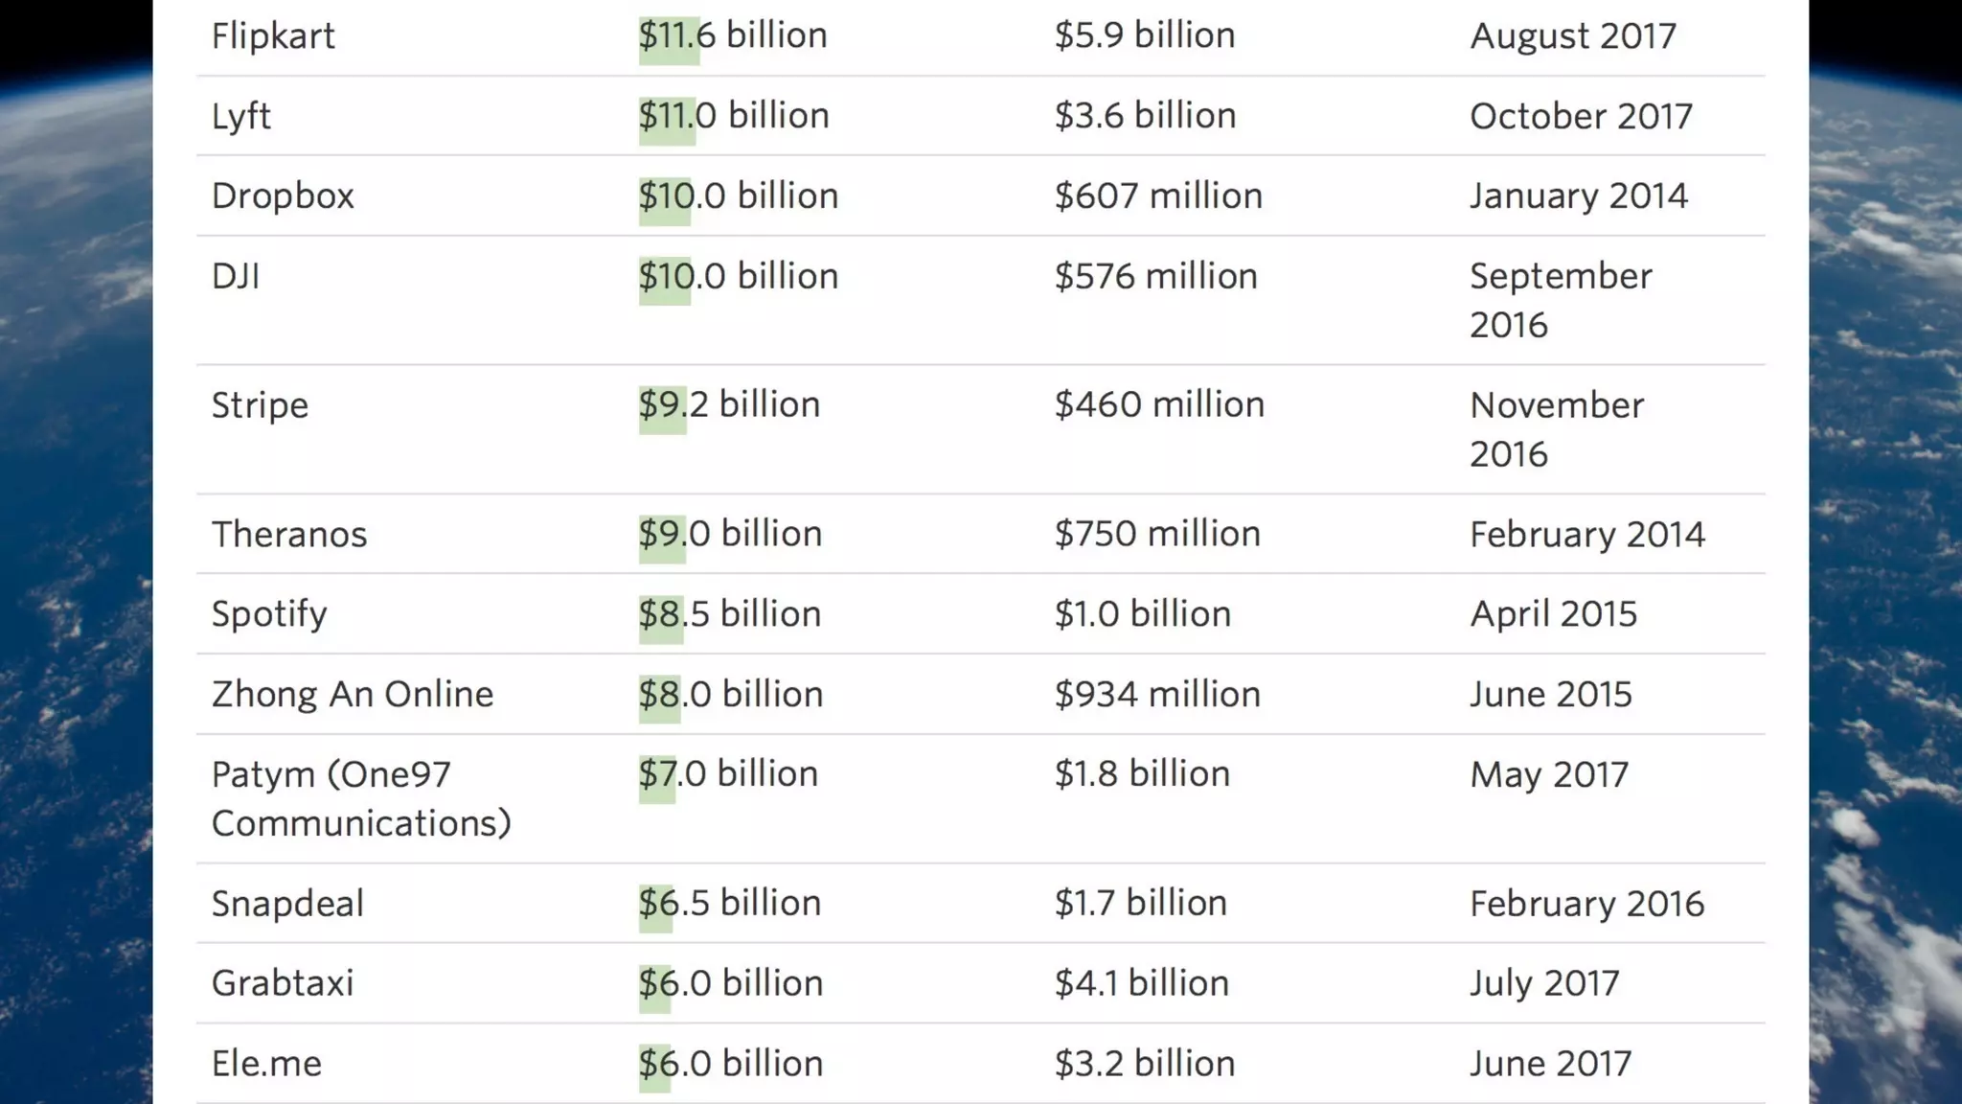Image resolution: width=1962 pixels, height=1104 pixels.
Task: Click the April 2015 date for Spotify
Action: pyautogui.click(x=1553, y=614)
